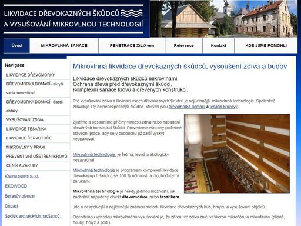Open the Beranův pivovar link
This screenshot has width=301, height=226.
coord(20,196)
